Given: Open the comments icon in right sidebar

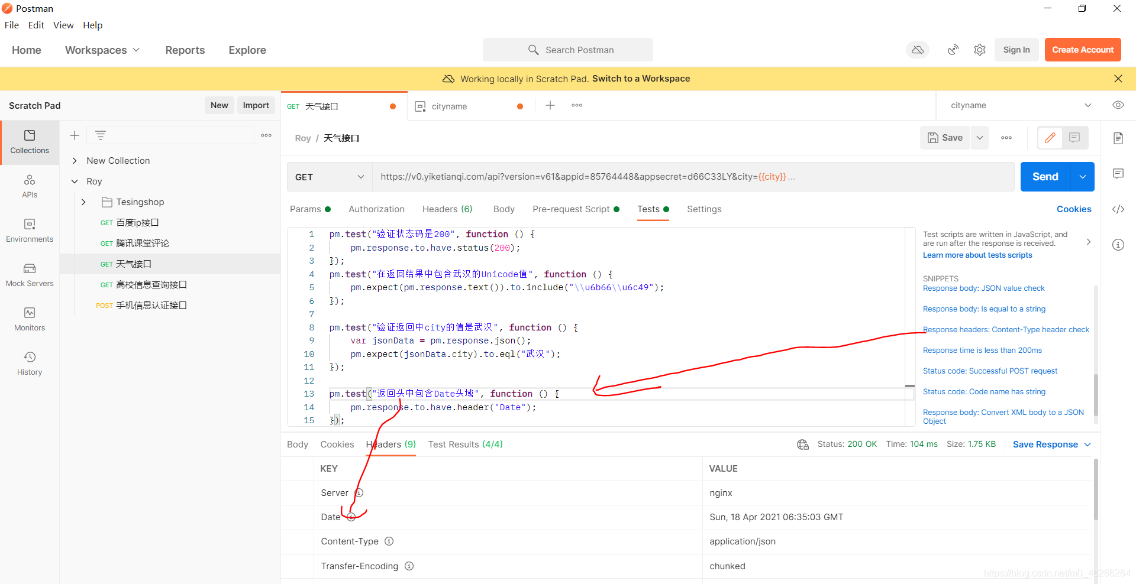Looking at the screenshot, I should coord(1118,174).
